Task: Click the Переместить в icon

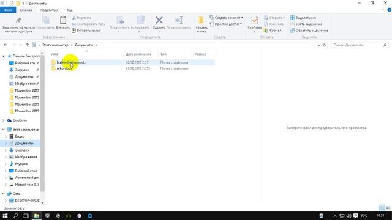Action: coord(120,20)
